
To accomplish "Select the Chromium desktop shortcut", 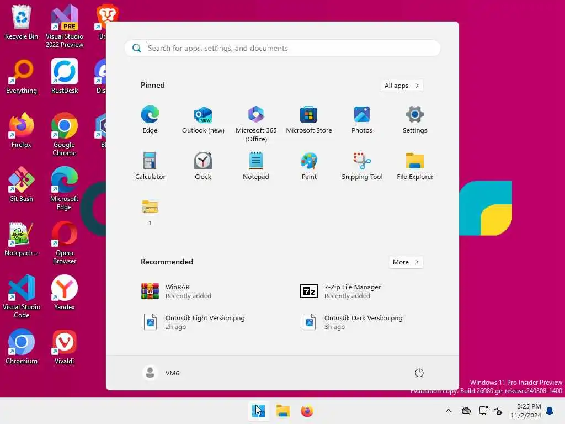I will (22, 347).
